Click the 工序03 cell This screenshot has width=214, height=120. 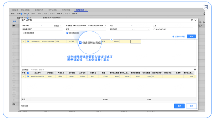tap(82, 77)
